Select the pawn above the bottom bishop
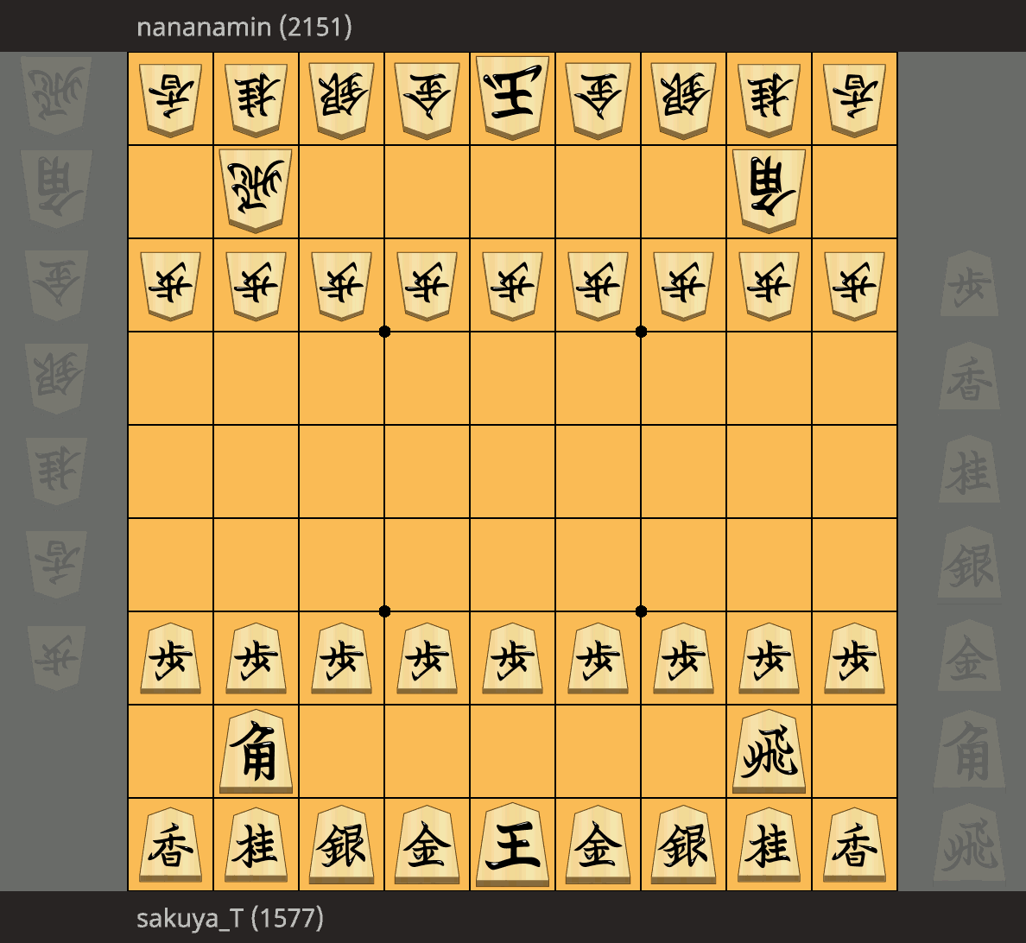1026x943 pixels. 256,658
